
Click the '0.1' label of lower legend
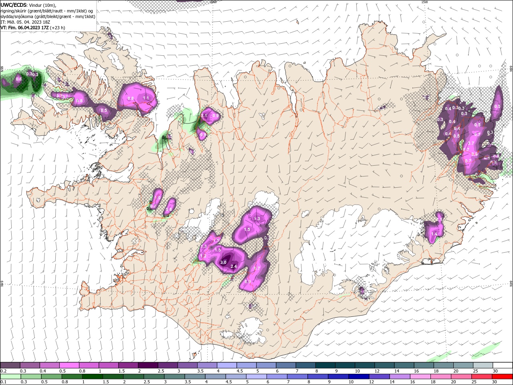click(3, 382)
